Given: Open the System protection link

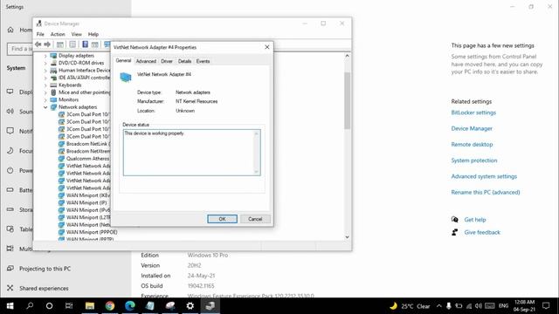Looking at the screenshot, I should coord(474,160).
